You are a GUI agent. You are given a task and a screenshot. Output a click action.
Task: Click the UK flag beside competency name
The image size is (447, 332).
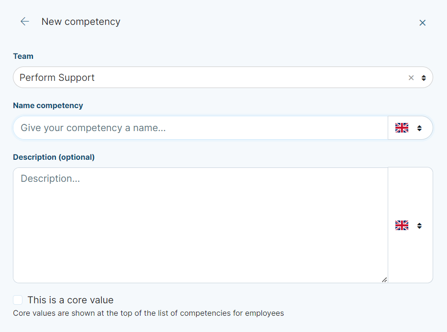pyautogui.click(x=402, y=128)
